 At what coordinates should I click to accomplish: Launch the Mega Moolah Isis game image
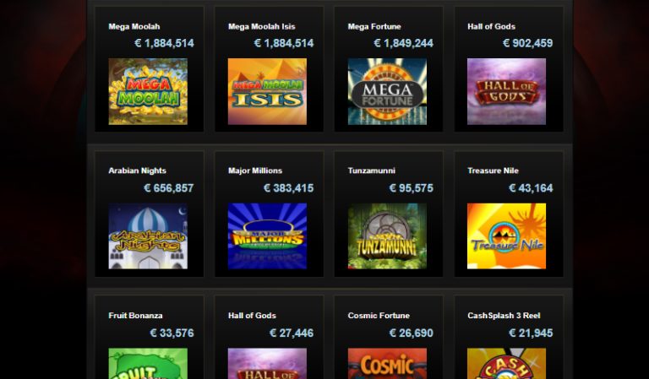pyautogui.click(x=267, y=91)
